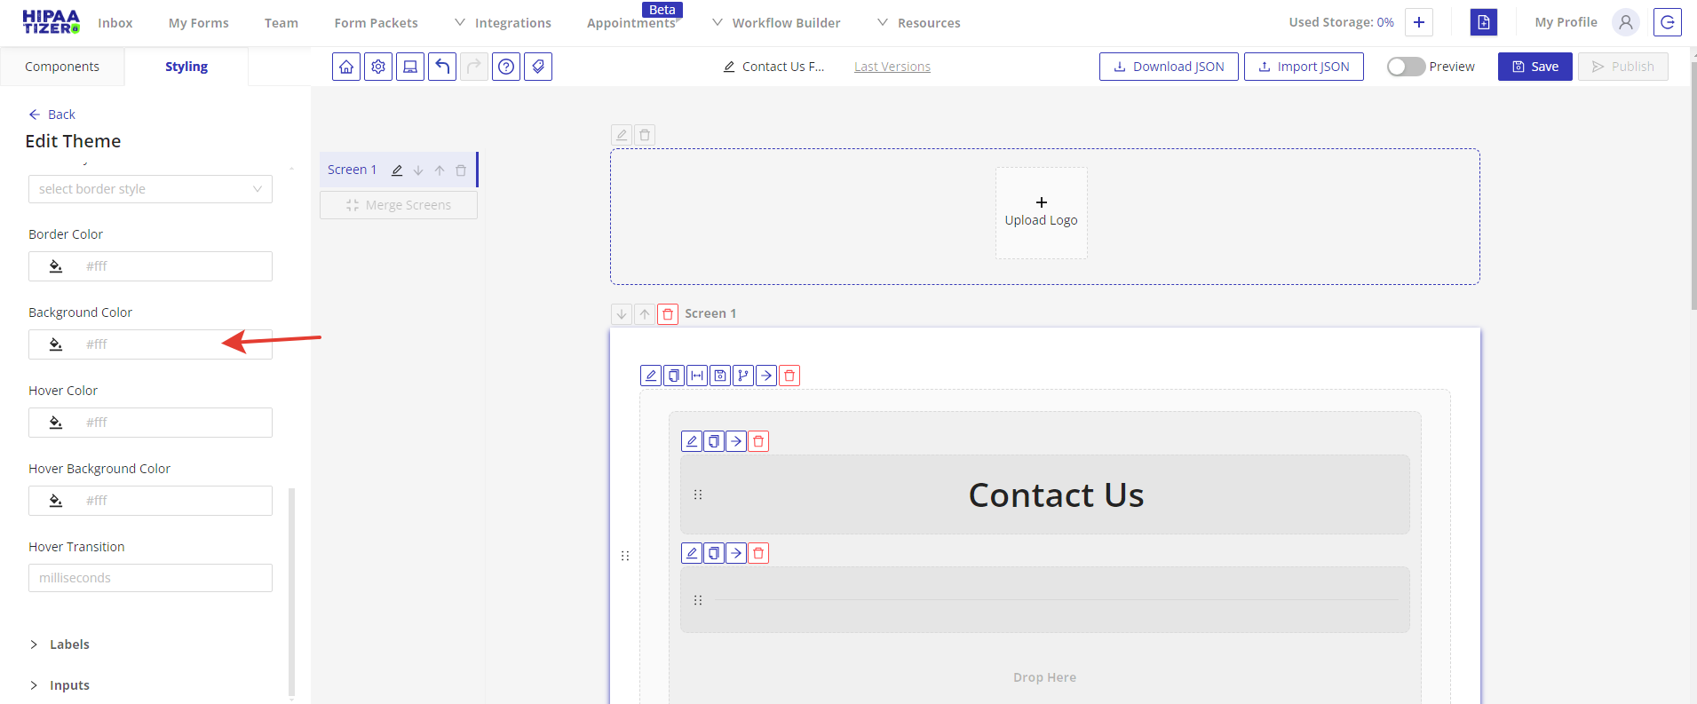1697x704 pixels.
Task: Open form settings gear icon
Action: (378, 67)
